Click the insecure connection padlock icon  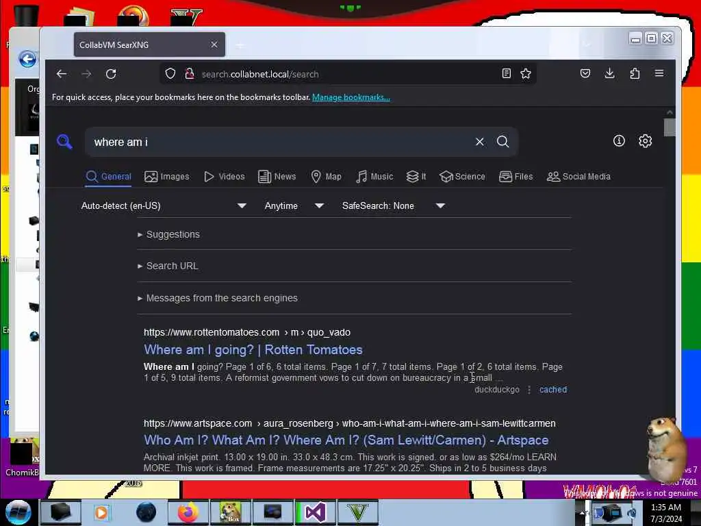[x=190, y=74]
